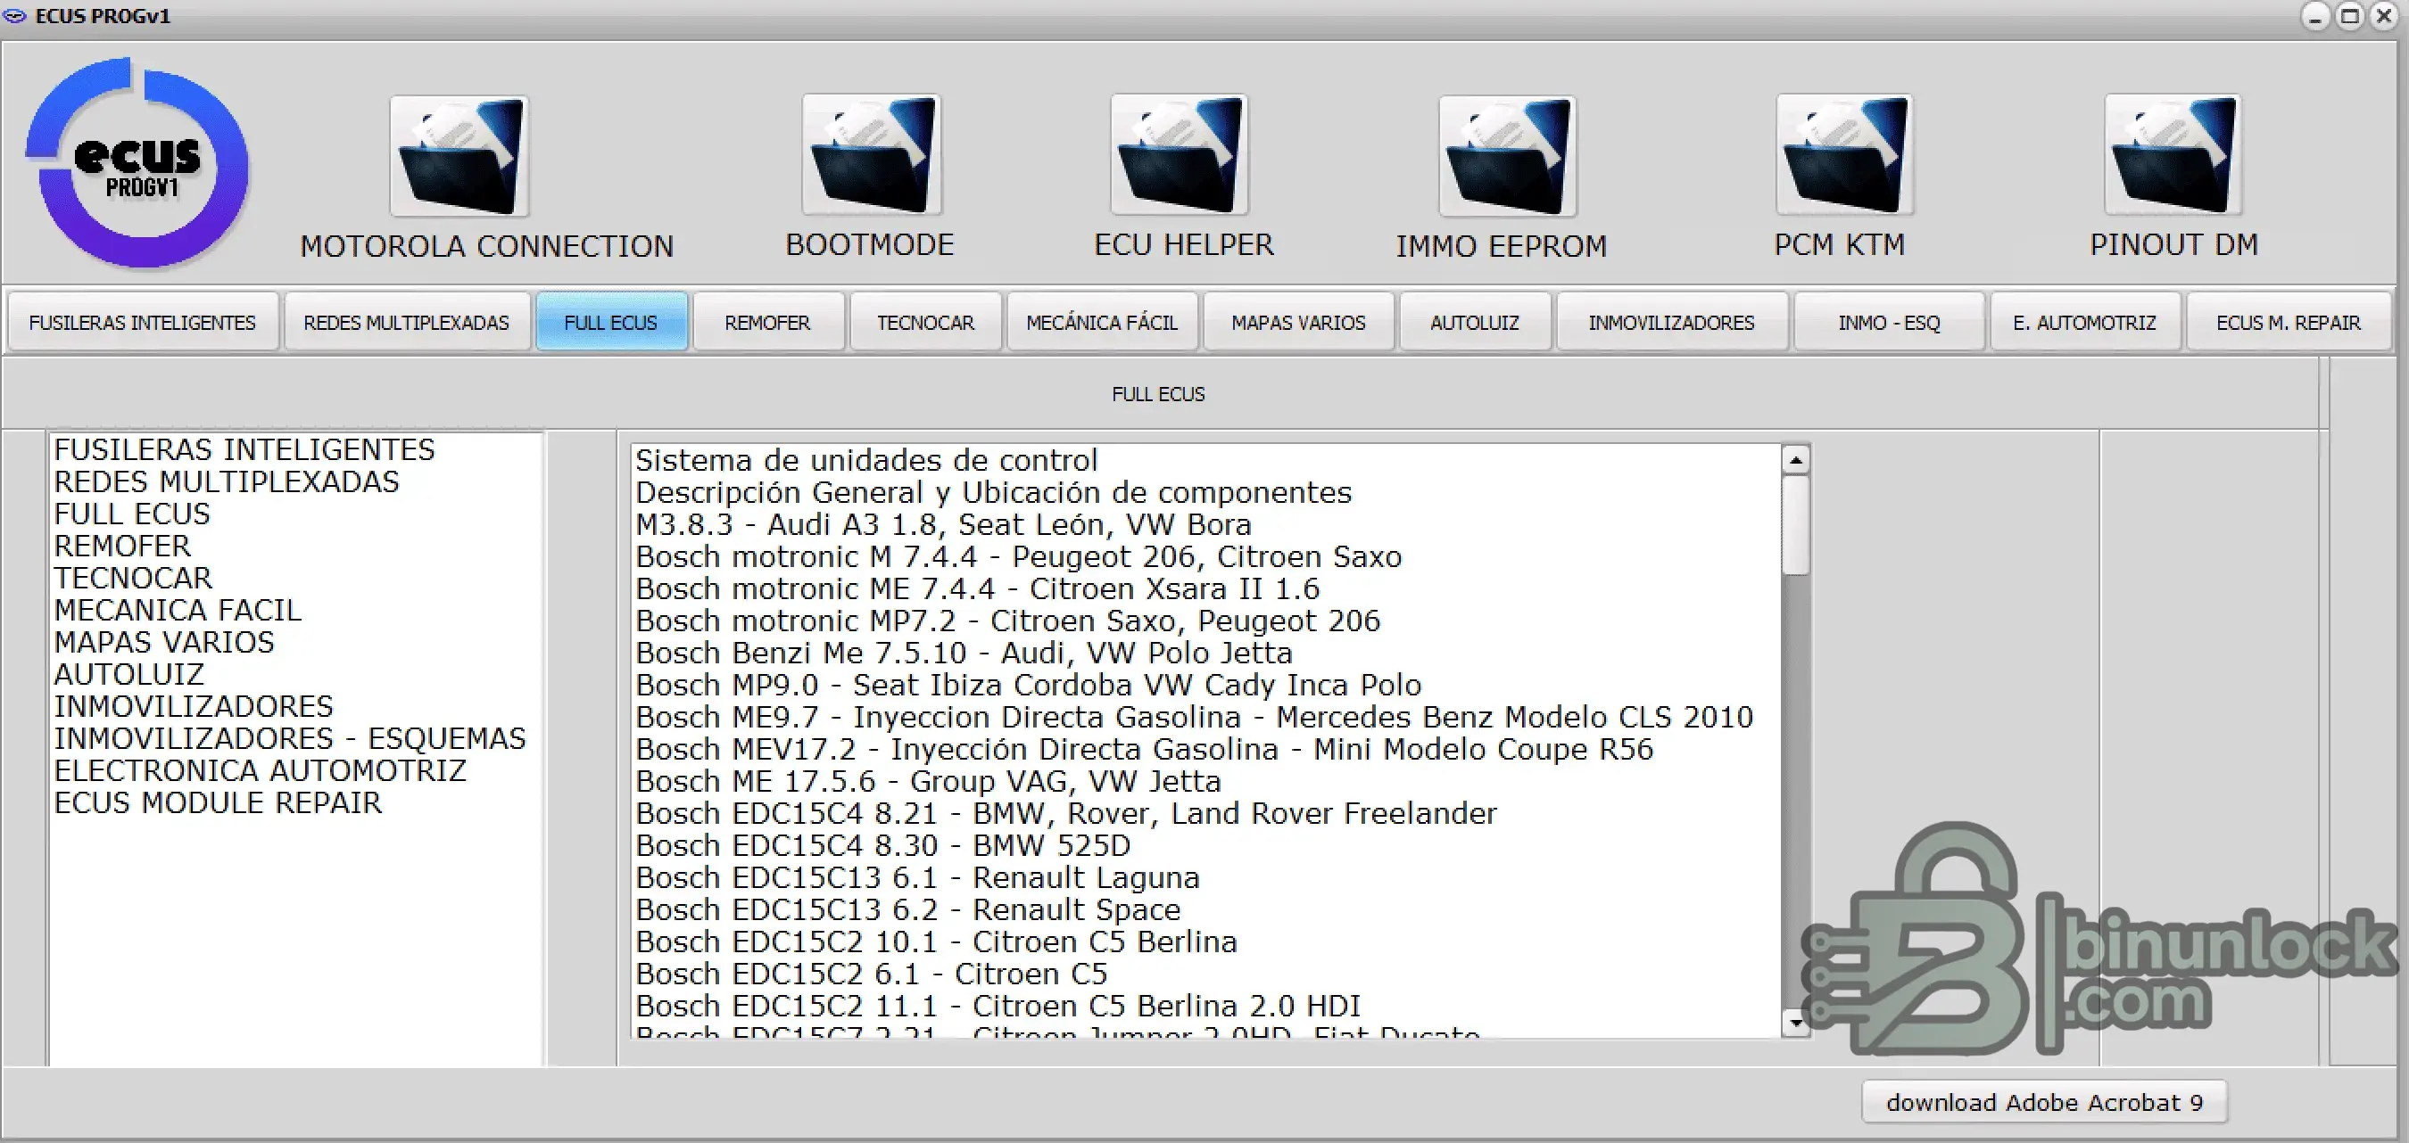Select Bosch EDC15C2 11.1 Berlina 2.0 HDI
The height and width of the screenshot is (1143, 2409).
pyautogui.click(x=998, y=1007)
